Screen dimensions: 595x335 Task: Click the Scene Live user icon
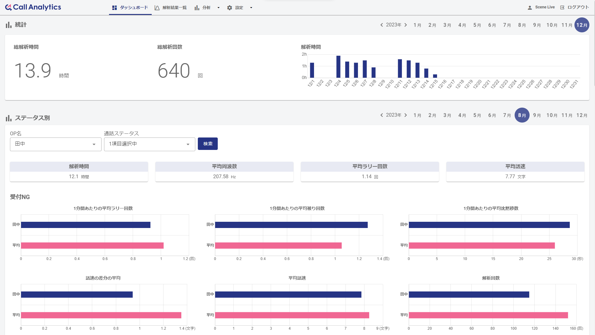(x=530, y=7)
